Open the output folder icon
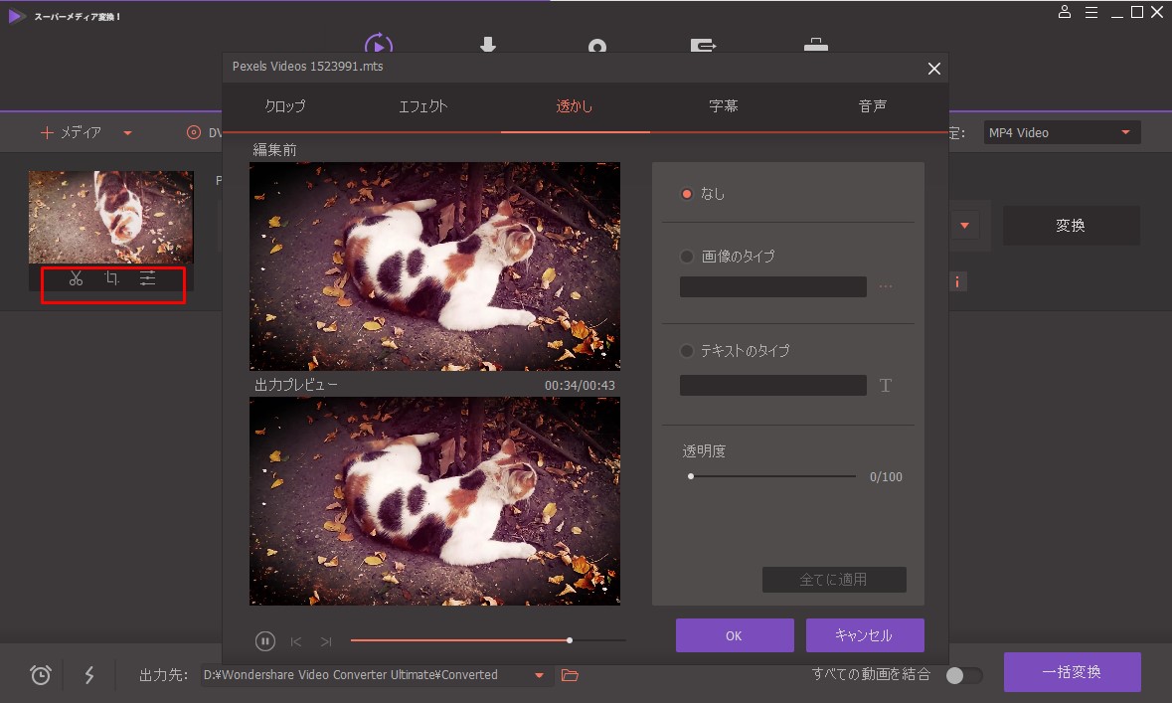Image resolution: width=1172 pixels, height=703 pixels. point(570,675)
